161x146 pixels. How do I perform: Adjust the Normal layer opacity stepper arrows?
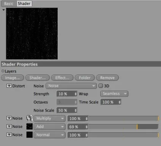(87, 135)
